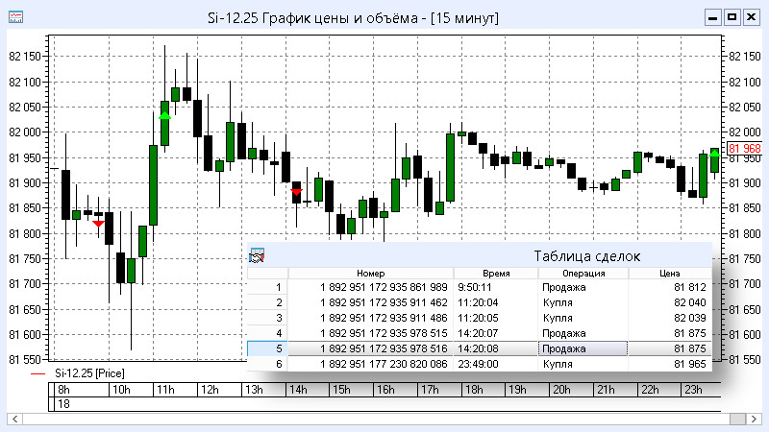This screenshot has width=769, height=432.
Task: Minimize the price chart window
Action: 712,17
